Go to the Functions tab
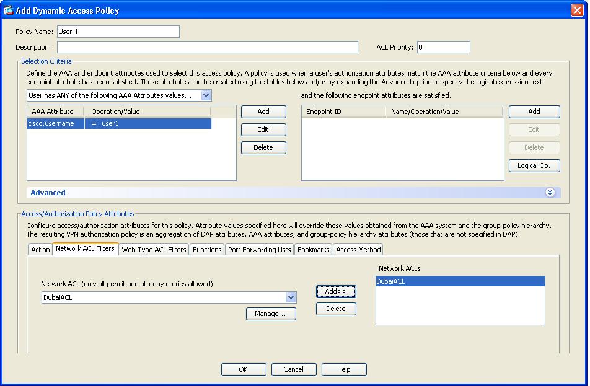590x386 pixels. pos(207,250)
